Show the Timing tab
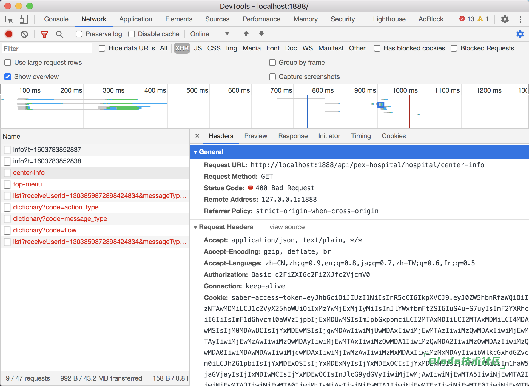The image size is (529, 386). point(361,136)
